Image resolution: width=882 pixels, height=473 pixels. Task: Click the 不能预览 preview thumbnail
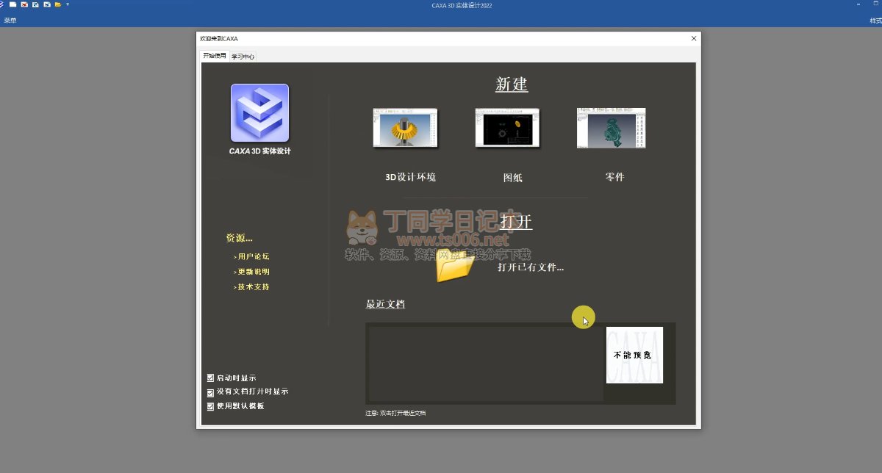pyautogui.click(x=634, y=355)
